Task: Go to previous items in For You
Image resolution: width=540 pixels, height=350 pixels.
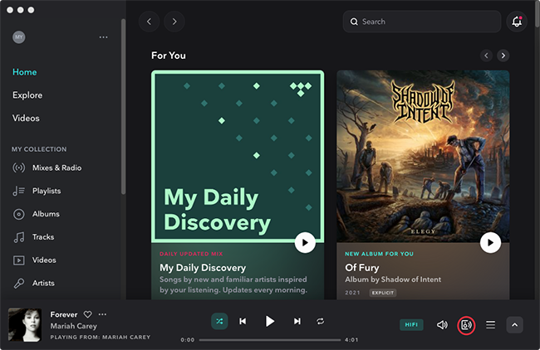Action: [x=486, y=56]
